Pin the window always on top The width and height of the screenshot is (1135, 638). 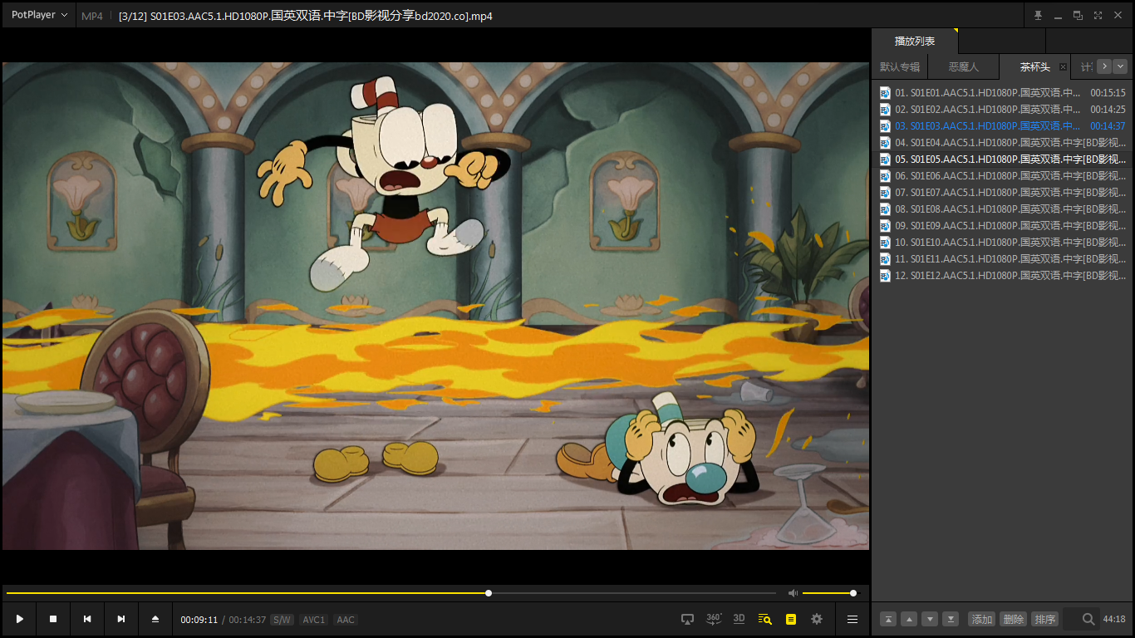(x=1038, y=15)
